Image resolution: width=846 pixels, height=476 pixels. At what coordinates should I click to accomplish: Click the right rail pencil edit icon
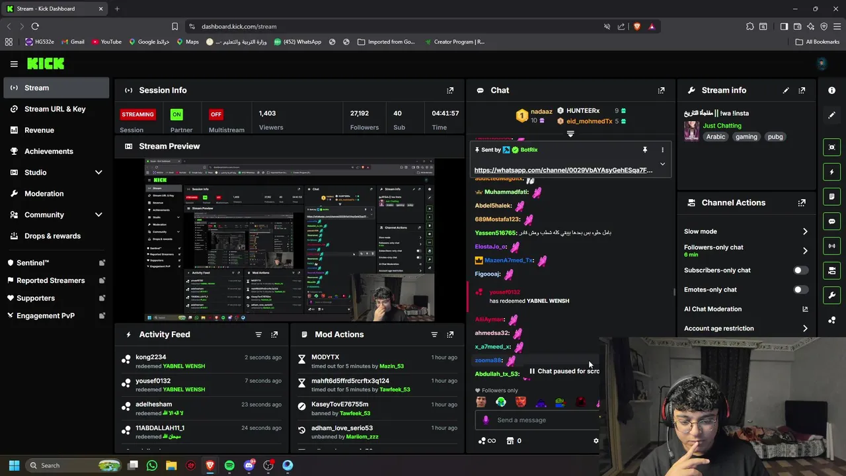tap(832, 115)
